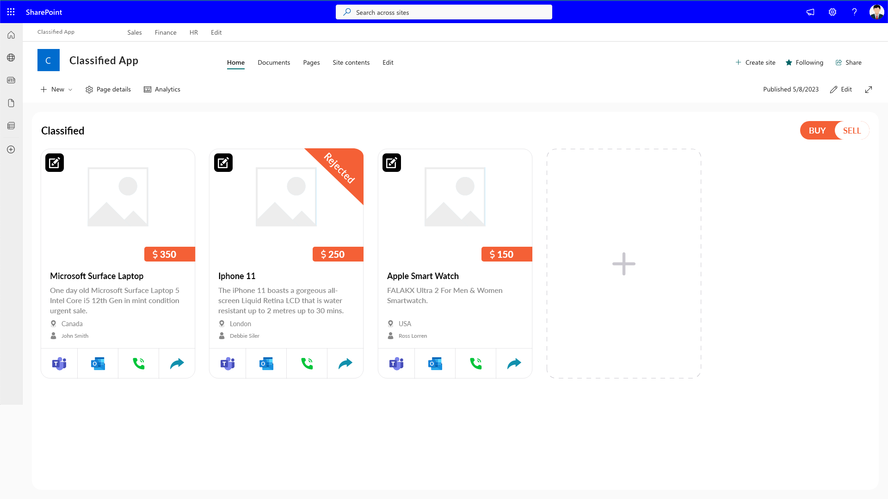888x499 pixels.
Task: Check the checkbox on iPhone 11 card
Action: pos(223,163)
